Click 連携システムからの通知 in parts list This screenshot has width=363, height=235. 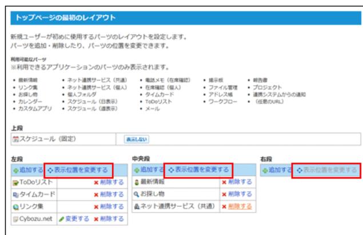coord(279,94)
